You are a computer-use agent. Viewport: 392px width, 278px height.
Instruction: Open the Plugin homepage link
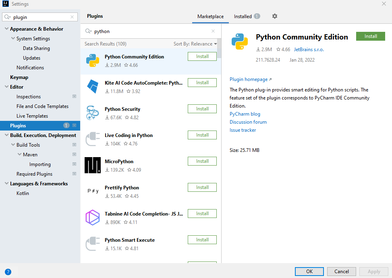click(x=249, y=79)
